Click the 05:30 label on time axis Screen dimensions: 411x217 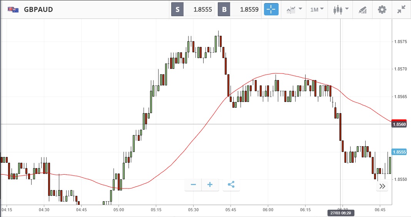tap(193, 210)
